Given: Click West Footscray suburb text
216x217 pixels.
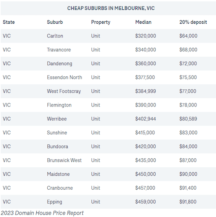Looking at the screenshot, I should (64, 91).
